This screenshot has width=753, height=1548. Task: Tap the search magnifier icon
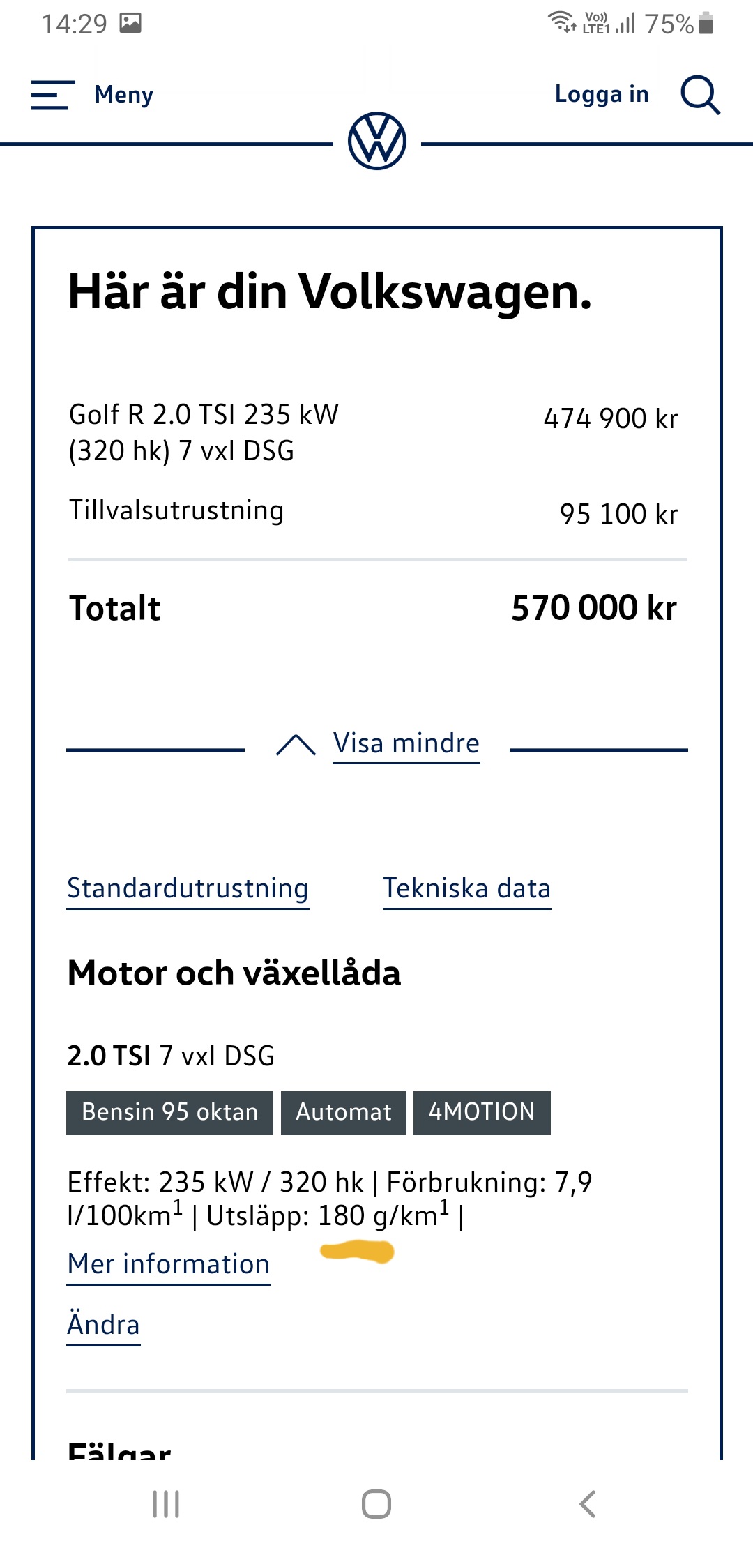700,95
